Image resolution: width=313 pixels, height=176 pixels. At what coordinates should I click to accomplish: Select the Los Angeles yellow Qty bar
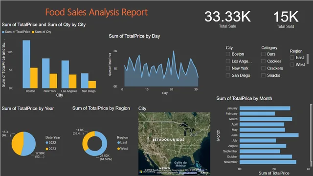pyautogui.click(x=73, y=81)
